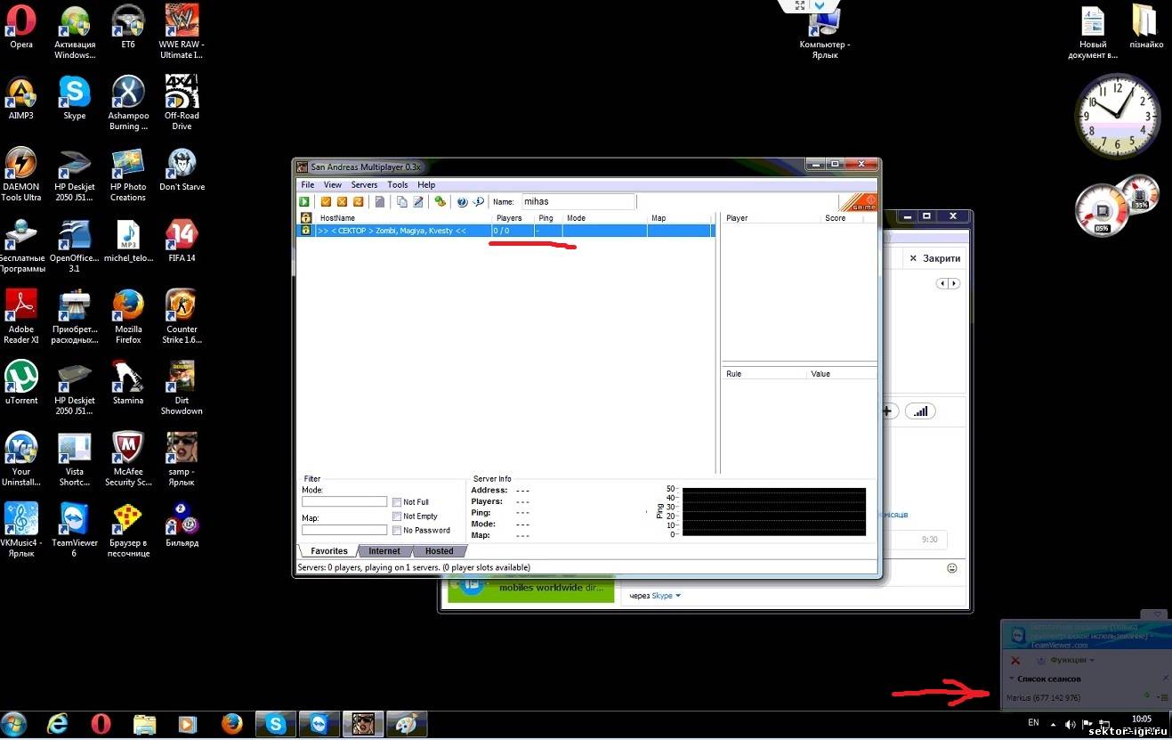Click the smiley emoticon button in Skype
Image resolution: width=1172 pixels, height=740 pixels.
(952, 568)
